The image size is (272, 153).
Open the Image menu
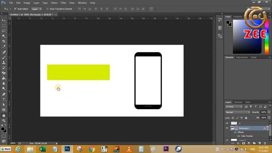27,3
